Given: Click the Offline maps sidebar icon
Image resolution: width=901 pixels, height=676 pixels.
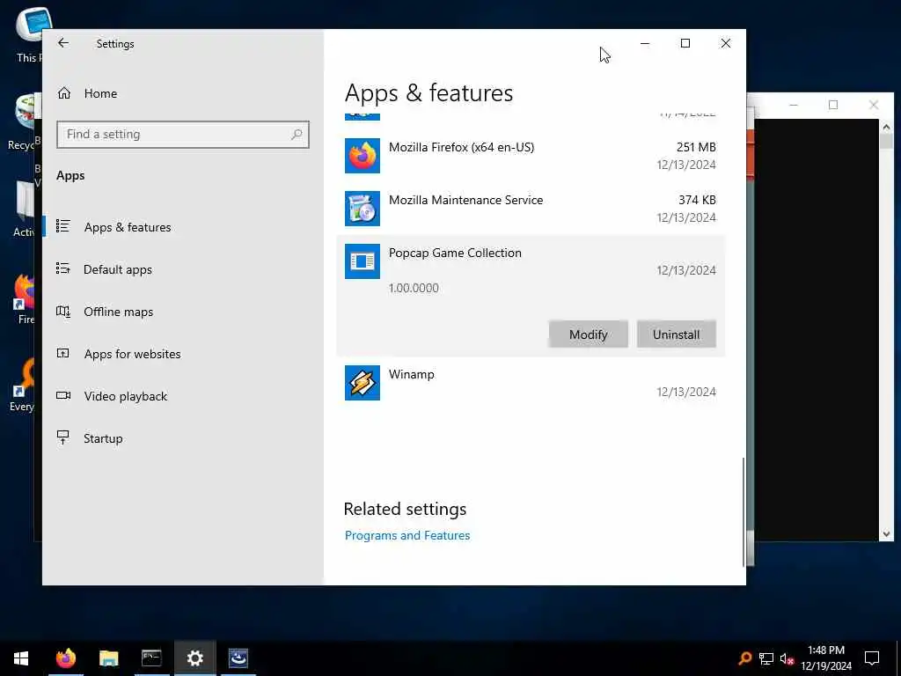Looking at the screenshot, I should (x=63, y=312).
